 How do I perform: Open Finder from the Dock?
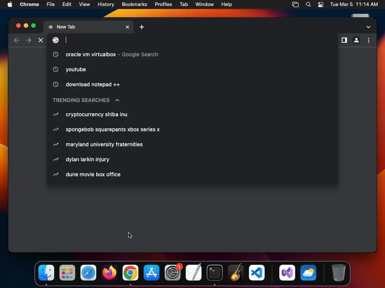pyautogui.click(x=46, y=273)
